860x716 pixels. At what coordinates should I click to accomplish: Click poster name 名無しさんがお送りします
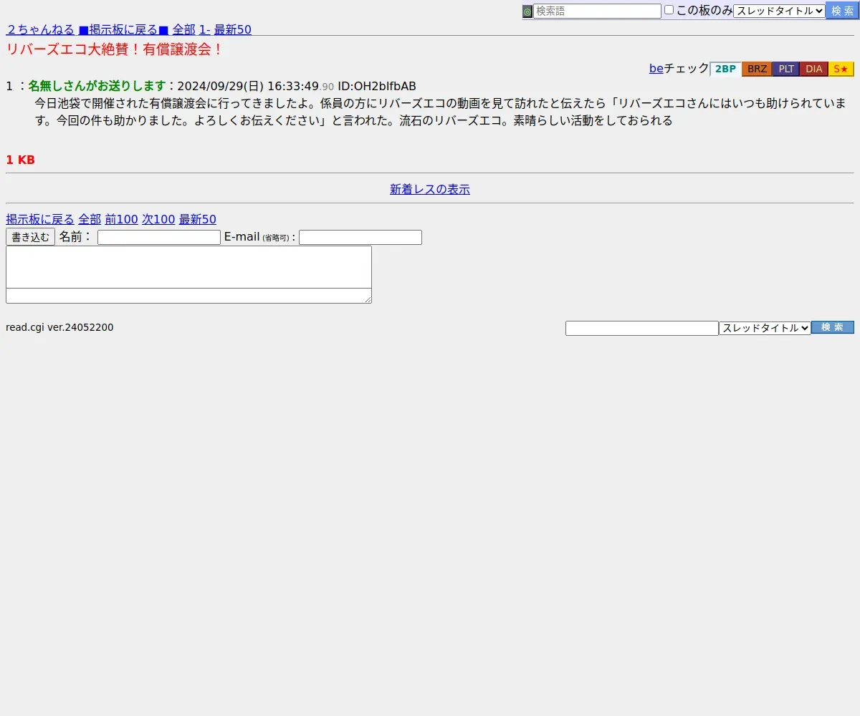pyautogui.click(x=97, y=86)
